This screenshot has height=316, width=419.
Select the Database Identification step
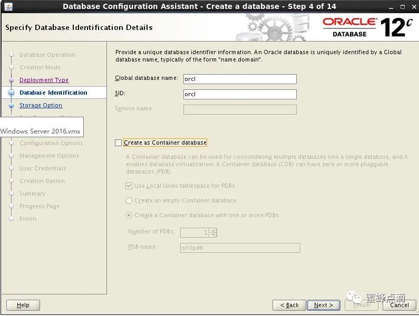point(53,93)
